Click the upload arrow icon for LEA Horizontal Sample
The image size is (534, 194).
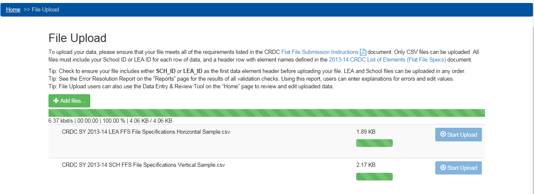[443, 135]
